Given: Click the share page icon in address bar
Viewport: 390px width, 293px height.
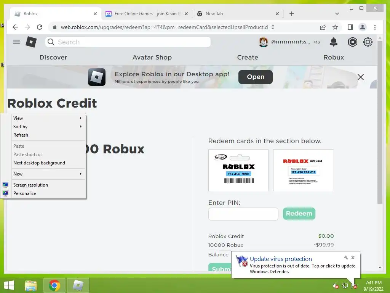Looking at the screenshot, I should coord(323,27).
